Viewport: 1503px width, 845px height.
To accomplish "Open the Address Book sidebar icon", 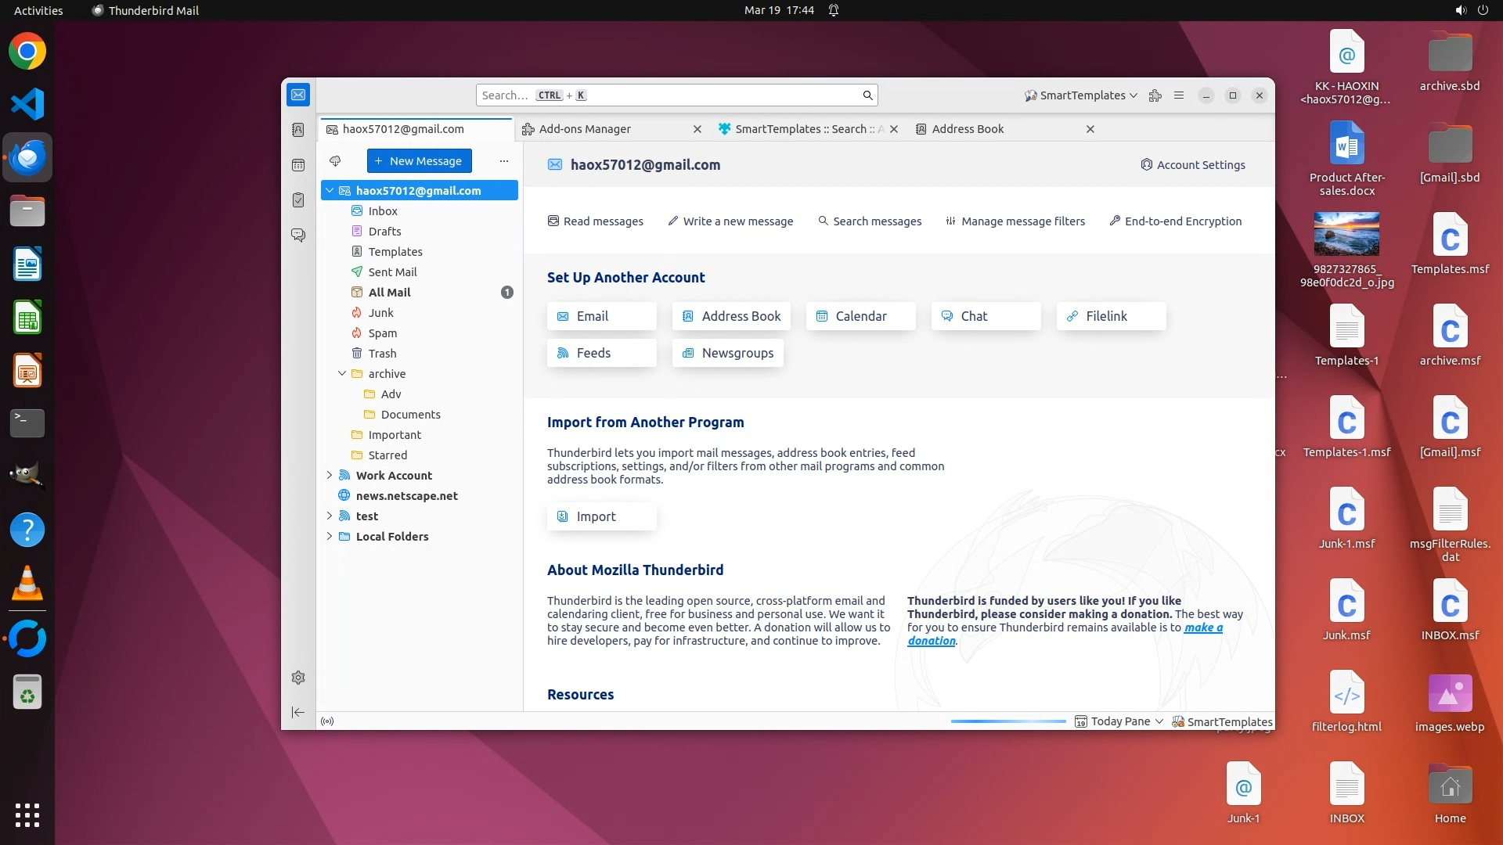I will (298, 130).
